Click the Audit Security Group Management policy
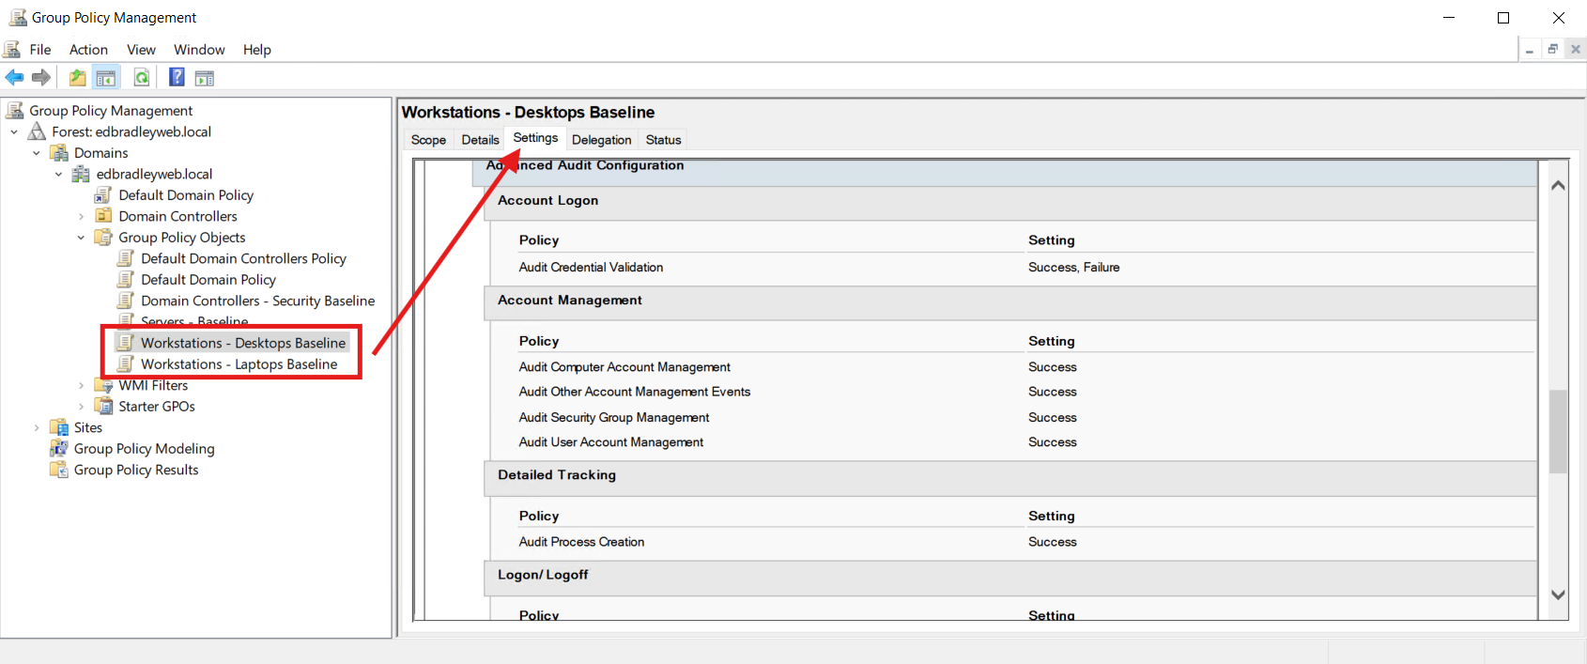The width and height of the screenshot is (1587, 664). 614,418
